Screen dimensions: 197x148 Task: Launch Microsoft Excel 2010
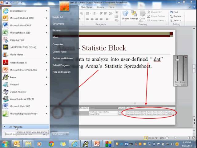click(x=26, y=33)
